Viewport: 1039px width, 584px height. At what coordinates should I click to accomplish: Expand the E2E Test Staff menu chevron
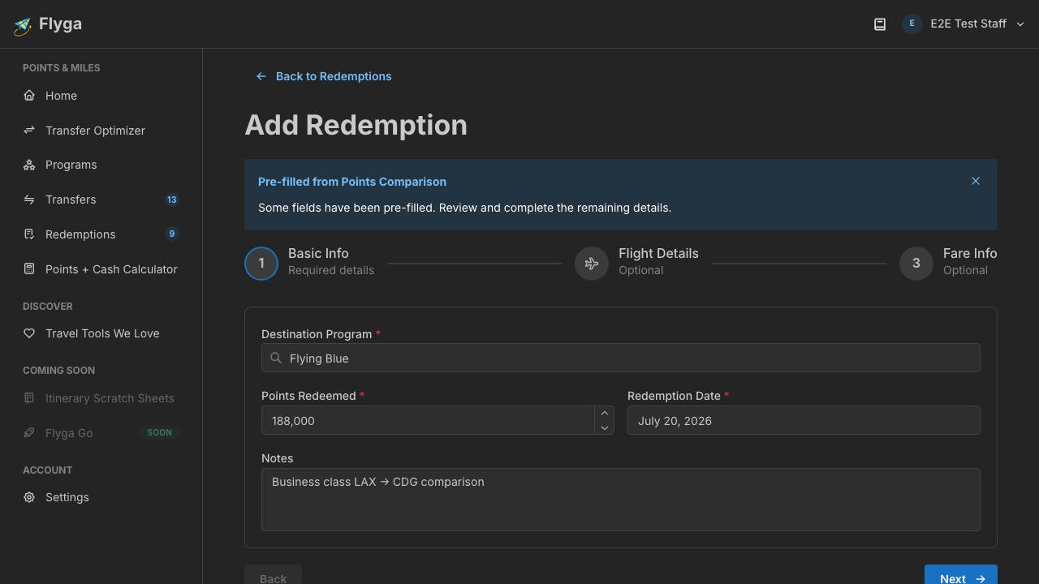point(1021,24)
